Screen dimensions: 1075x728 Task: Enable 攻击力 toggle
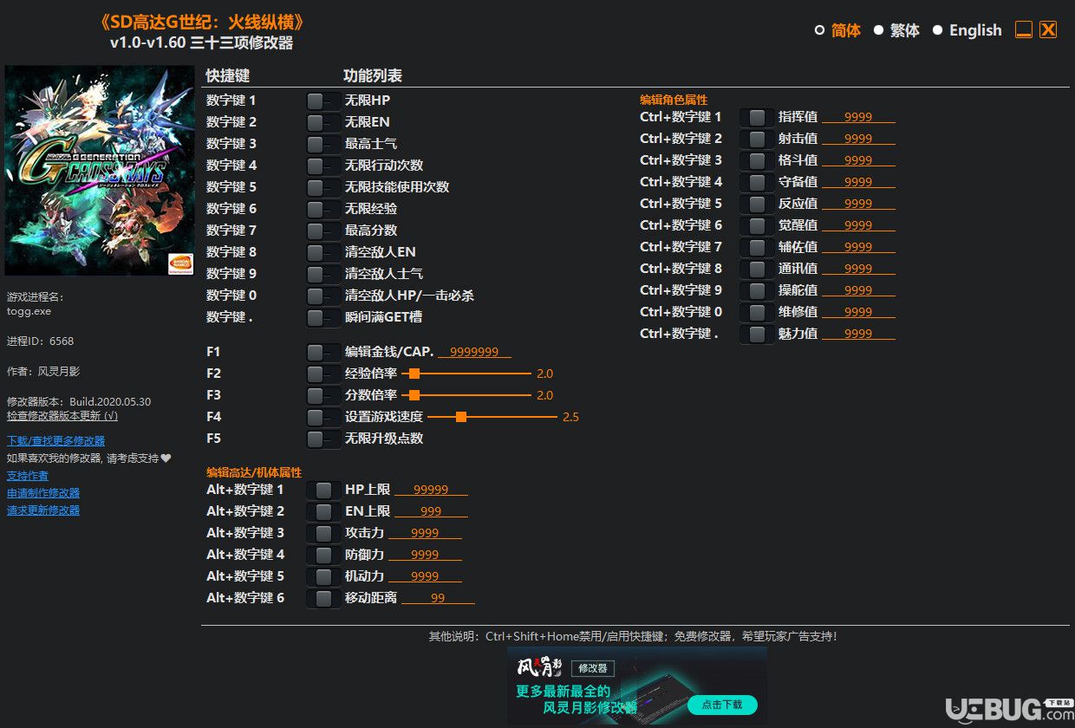(323, 533)
